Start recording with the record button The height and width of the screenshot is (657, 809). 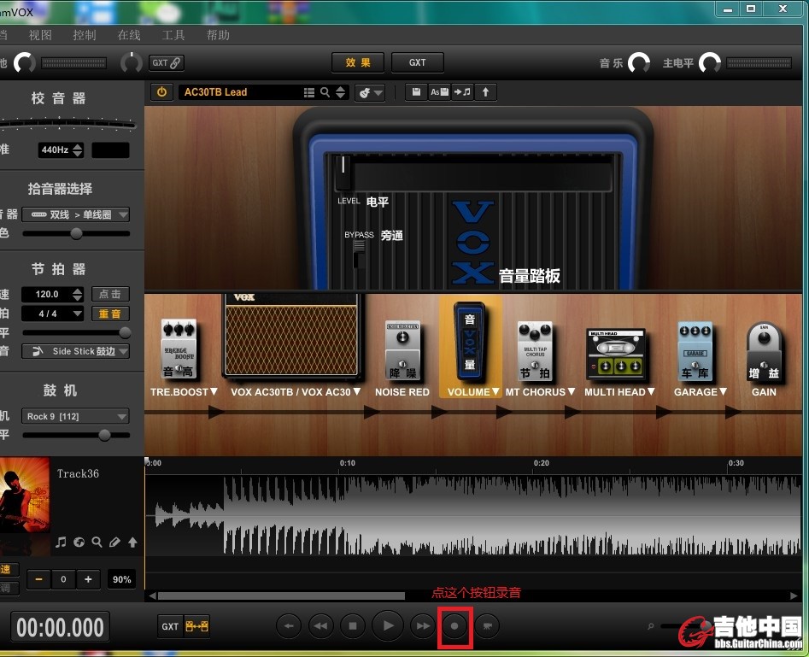click(x=454, y=626)
